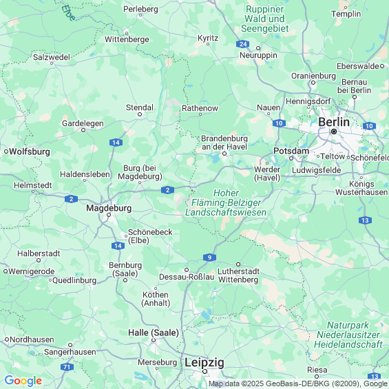Click the Magdeburg city marker dot

109,215
